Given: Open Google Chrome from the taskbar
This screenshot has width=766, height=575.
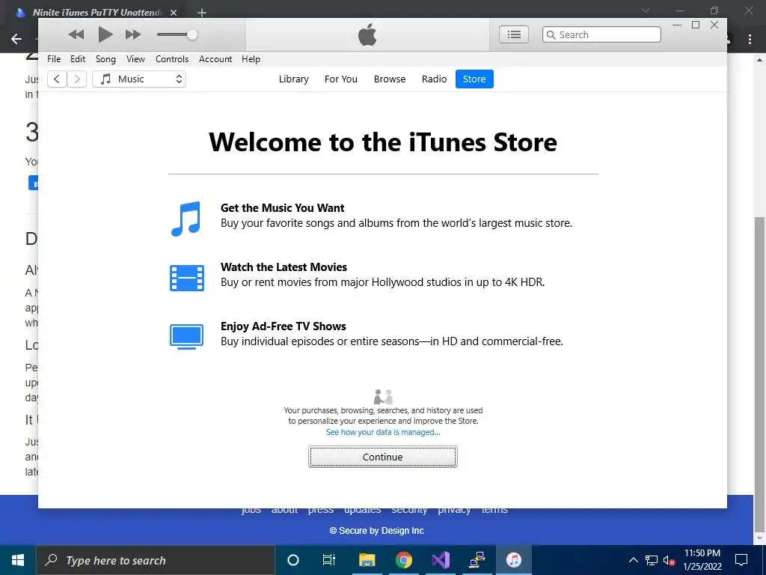Looking at the screenshot, I should (x=403, y=560).
